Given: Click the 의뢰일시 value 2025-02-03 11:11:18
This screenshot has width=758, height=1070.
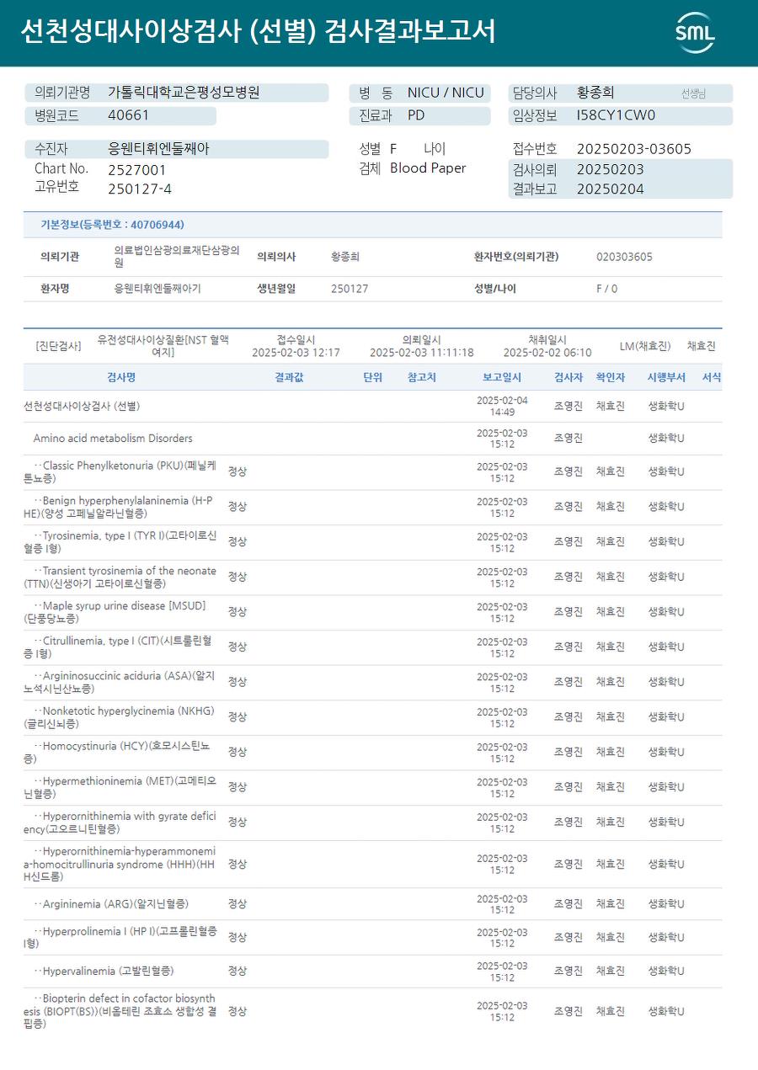Looking at the screenshot, I should [421, 353].
